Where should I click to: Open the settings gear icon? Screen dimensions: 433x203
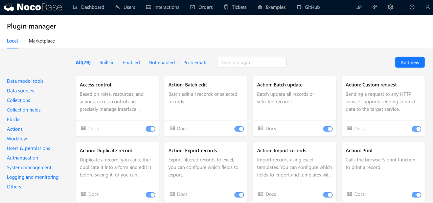click(x=390, y=7)
